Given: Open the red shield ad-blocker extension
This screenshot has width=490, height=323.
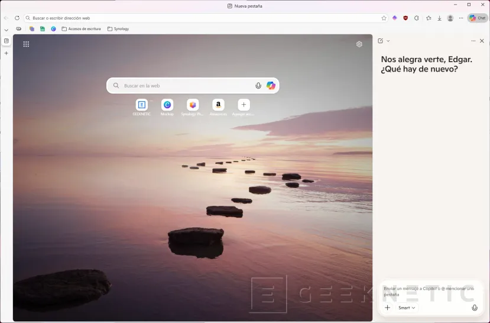Looking at the screenshot, I should point(405,18).
